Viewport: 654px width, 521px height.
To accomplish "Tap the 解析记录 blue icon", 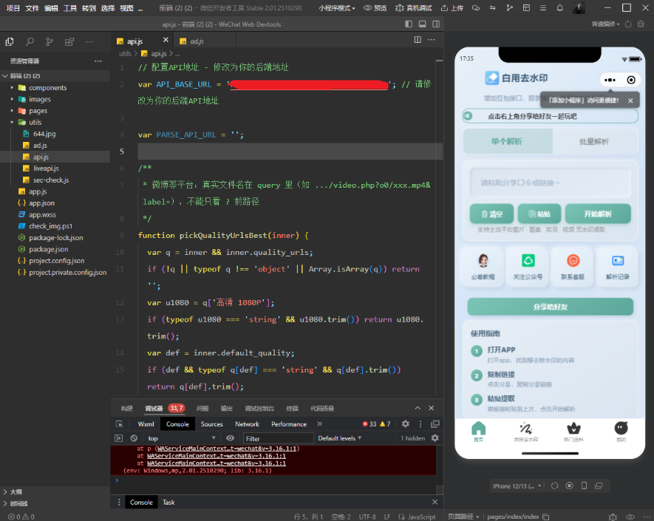I will pos(618,261).
